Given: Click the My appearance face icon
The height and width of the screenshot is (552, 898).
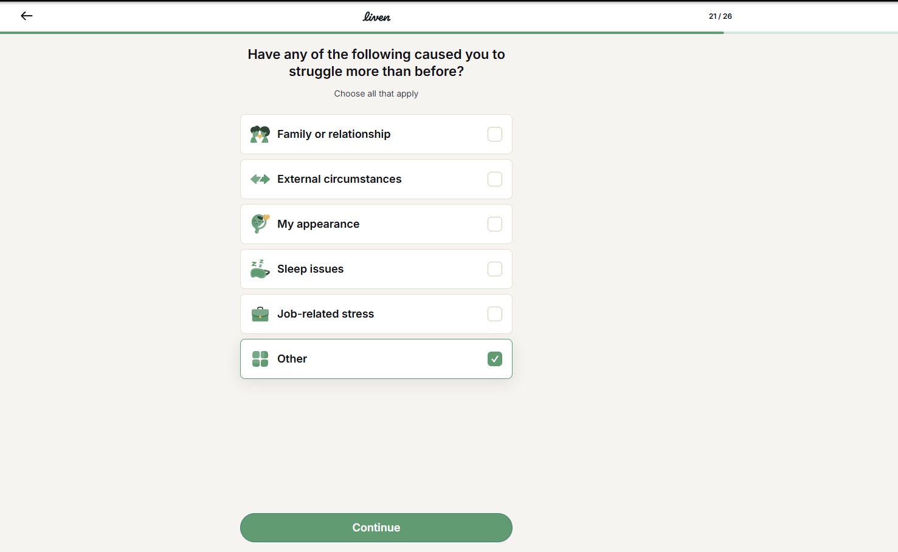Looking at the screenshot, I should click(x=260, y=223).
